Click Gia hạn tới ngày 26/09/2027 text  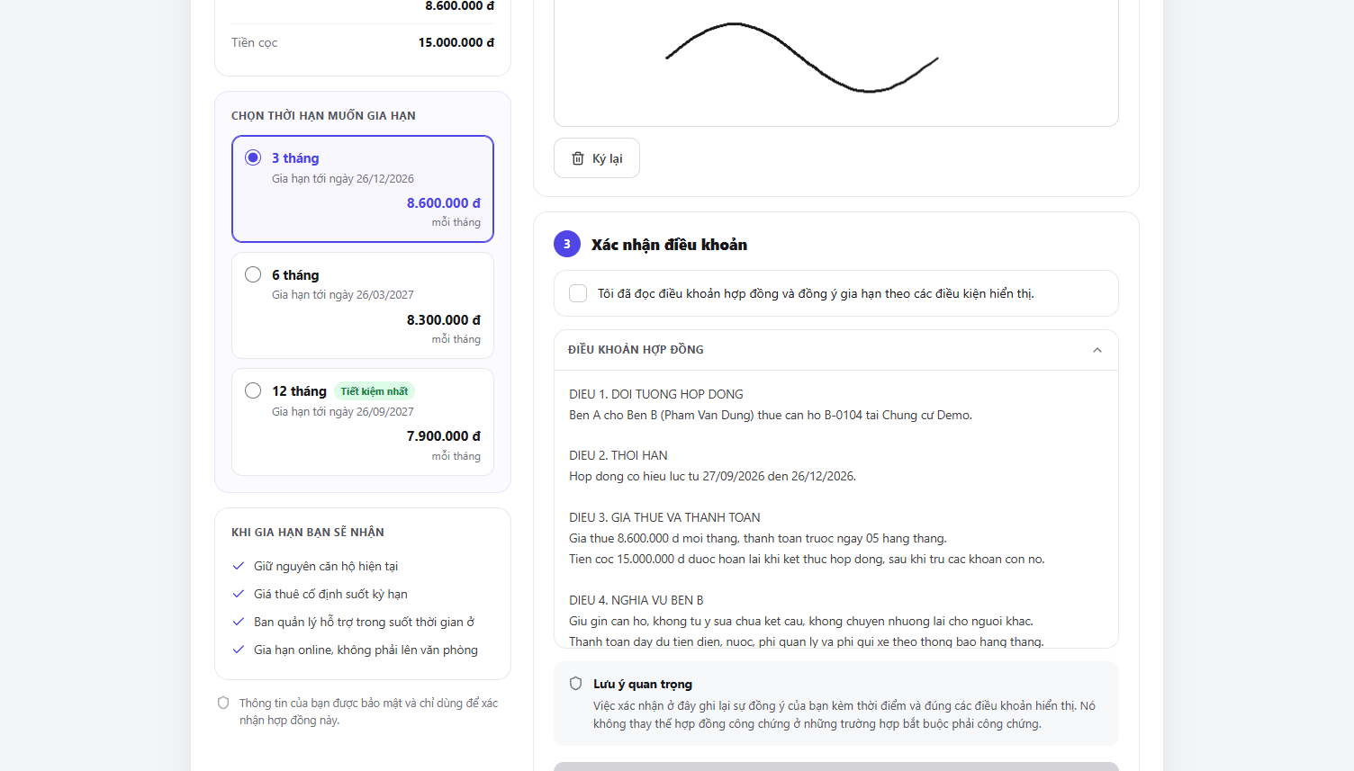click(x=343, y=412)
